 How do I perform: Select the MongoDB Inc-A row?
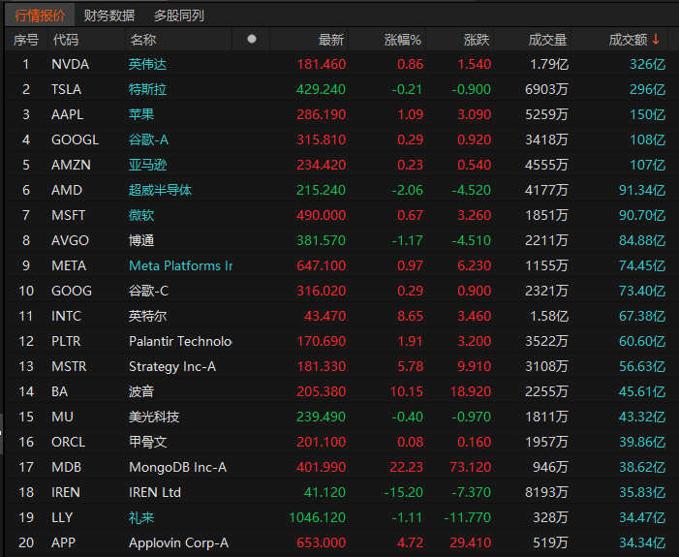pos(341,467)
